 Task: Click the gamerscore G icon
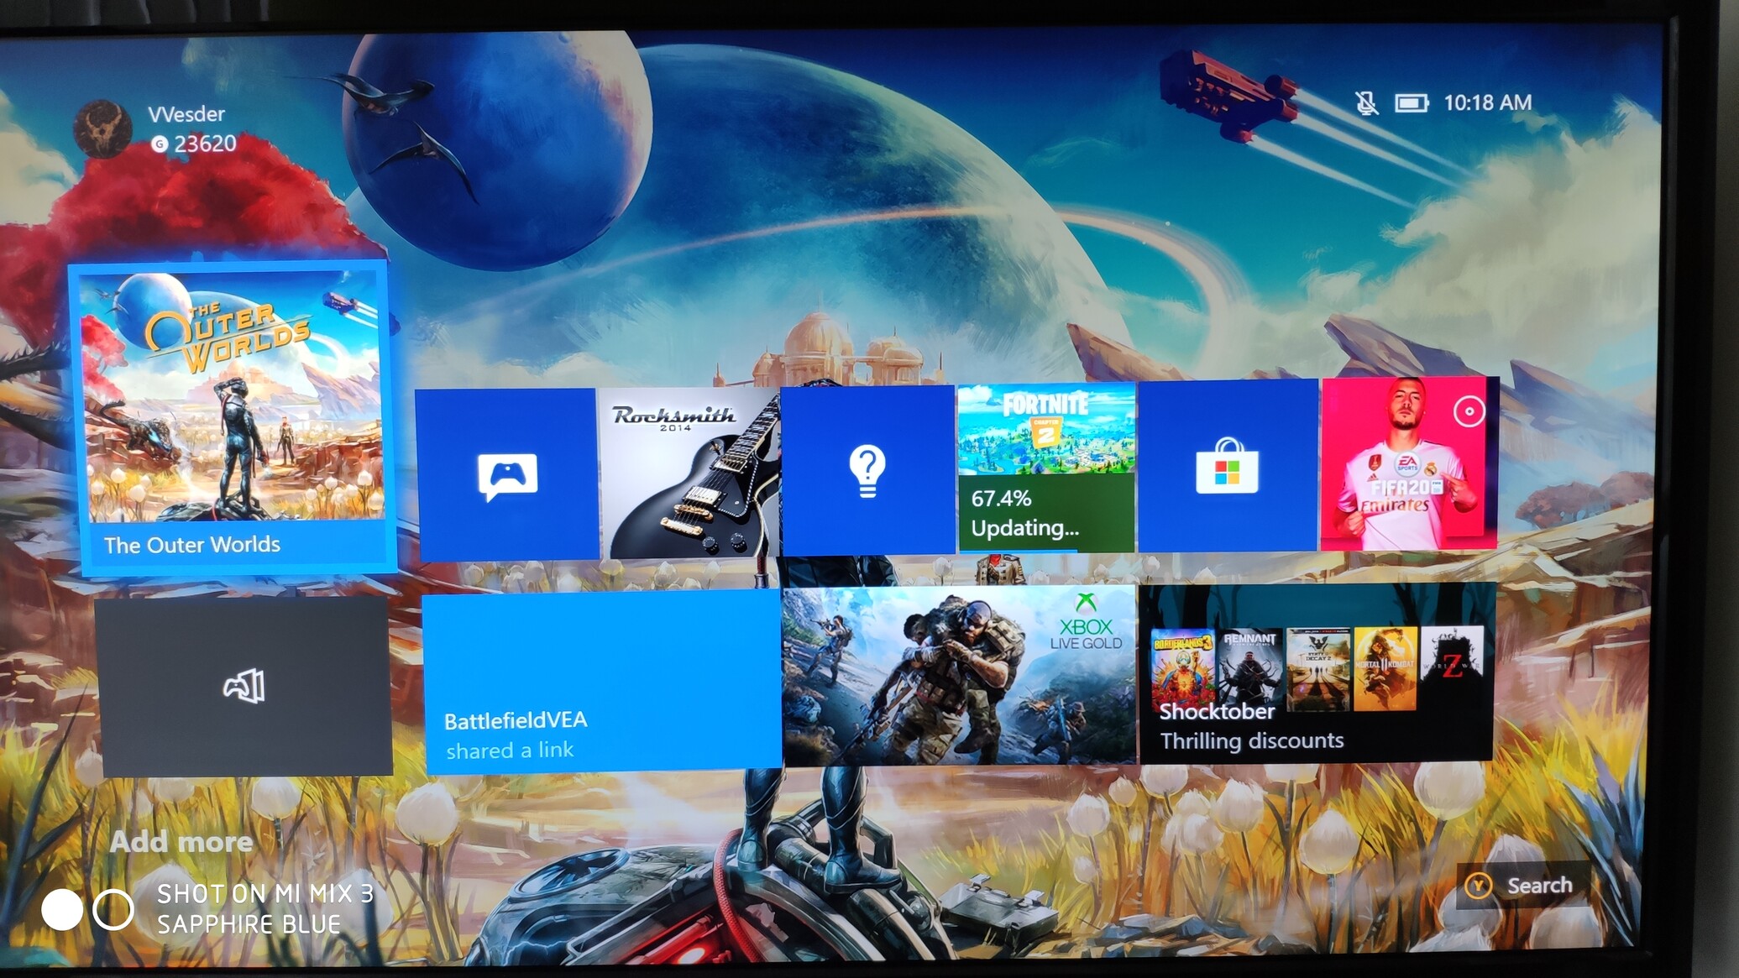[160, 144]
